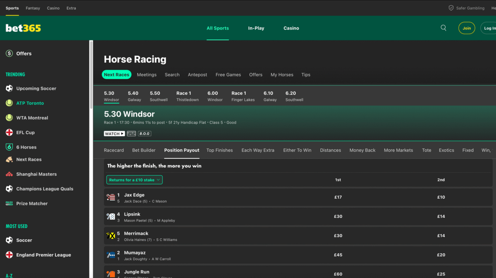Click the Offers dollar icon in sidebar
This screenshot has height=278, width=496.
click(x=9, y=53)
